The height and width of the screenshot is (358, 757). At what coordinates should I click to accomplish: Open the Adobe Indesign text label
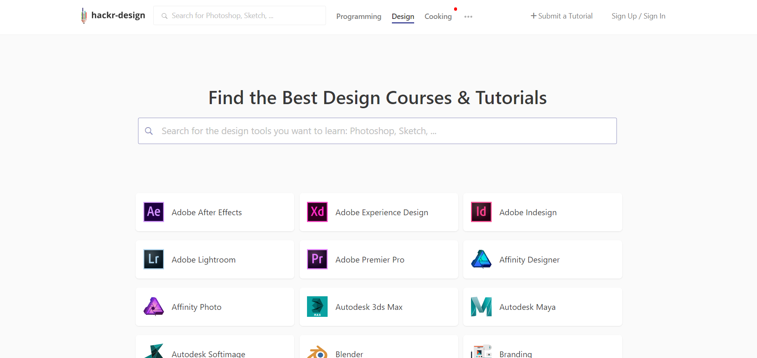pyautogui.click(x=528, y=212)
